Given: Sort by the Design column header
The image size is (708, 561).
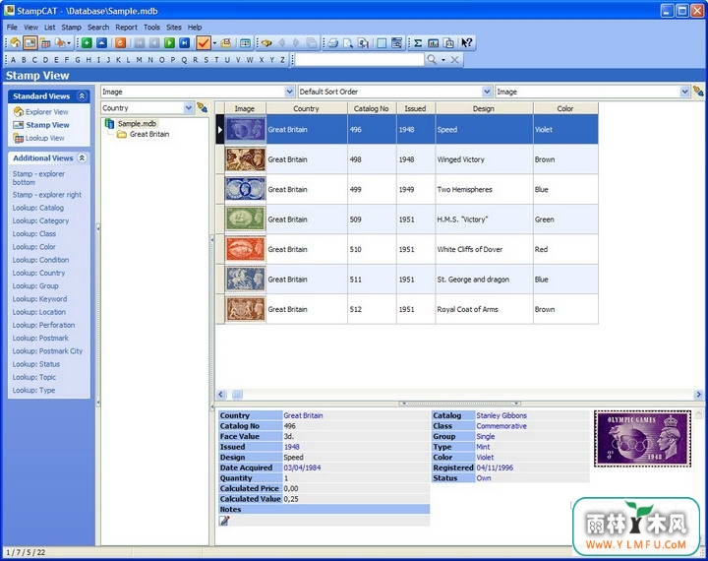Looking at the screenshot, I should pyautogui.click(x=484, y=108).
